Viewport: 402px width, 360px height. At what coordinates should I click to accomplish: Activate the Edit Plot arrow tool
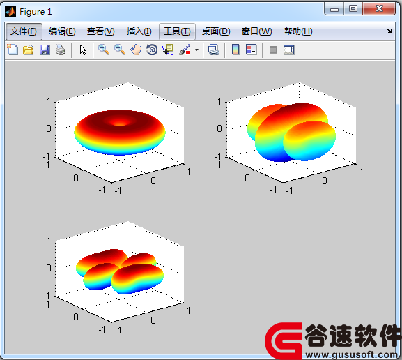pos(82,50)
